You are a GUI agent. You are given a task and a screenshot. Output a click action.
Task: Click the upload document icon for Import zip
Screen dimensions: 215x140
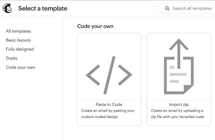179,66
